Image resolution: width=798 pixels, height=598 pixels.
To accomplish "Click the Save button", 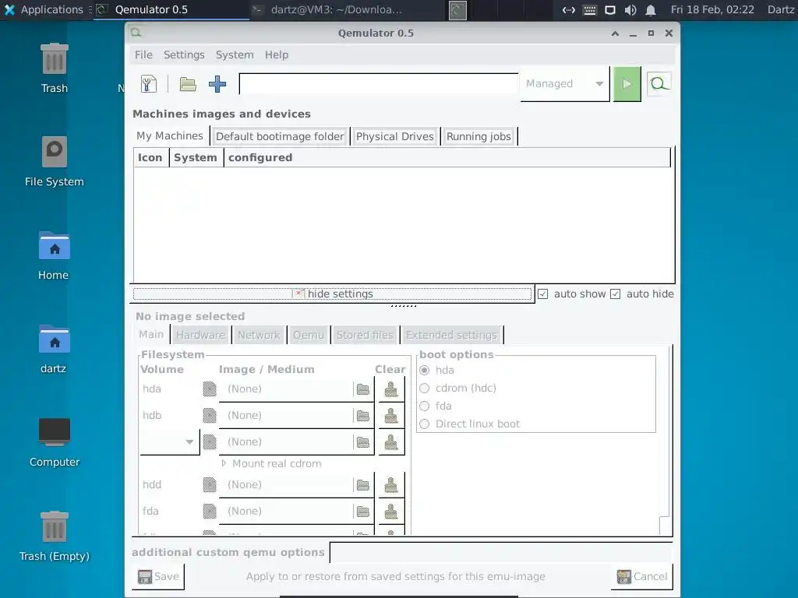I will click(x=158, y=577).
